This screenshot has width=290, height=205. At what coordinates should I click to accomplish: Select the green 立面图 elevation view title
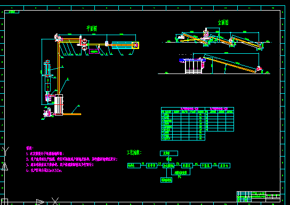(x=223, y=22)
